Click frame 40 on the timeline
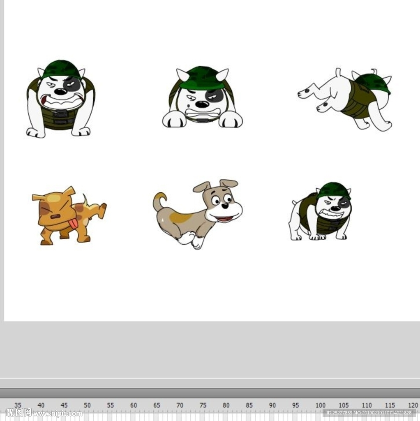 [41, 405]
